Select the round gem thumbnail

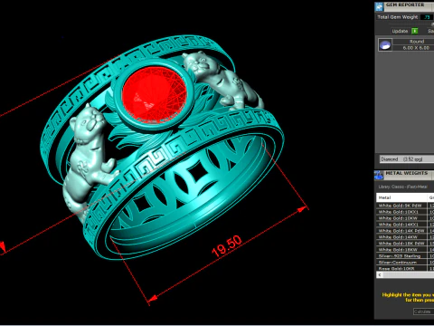click(385, 45)
